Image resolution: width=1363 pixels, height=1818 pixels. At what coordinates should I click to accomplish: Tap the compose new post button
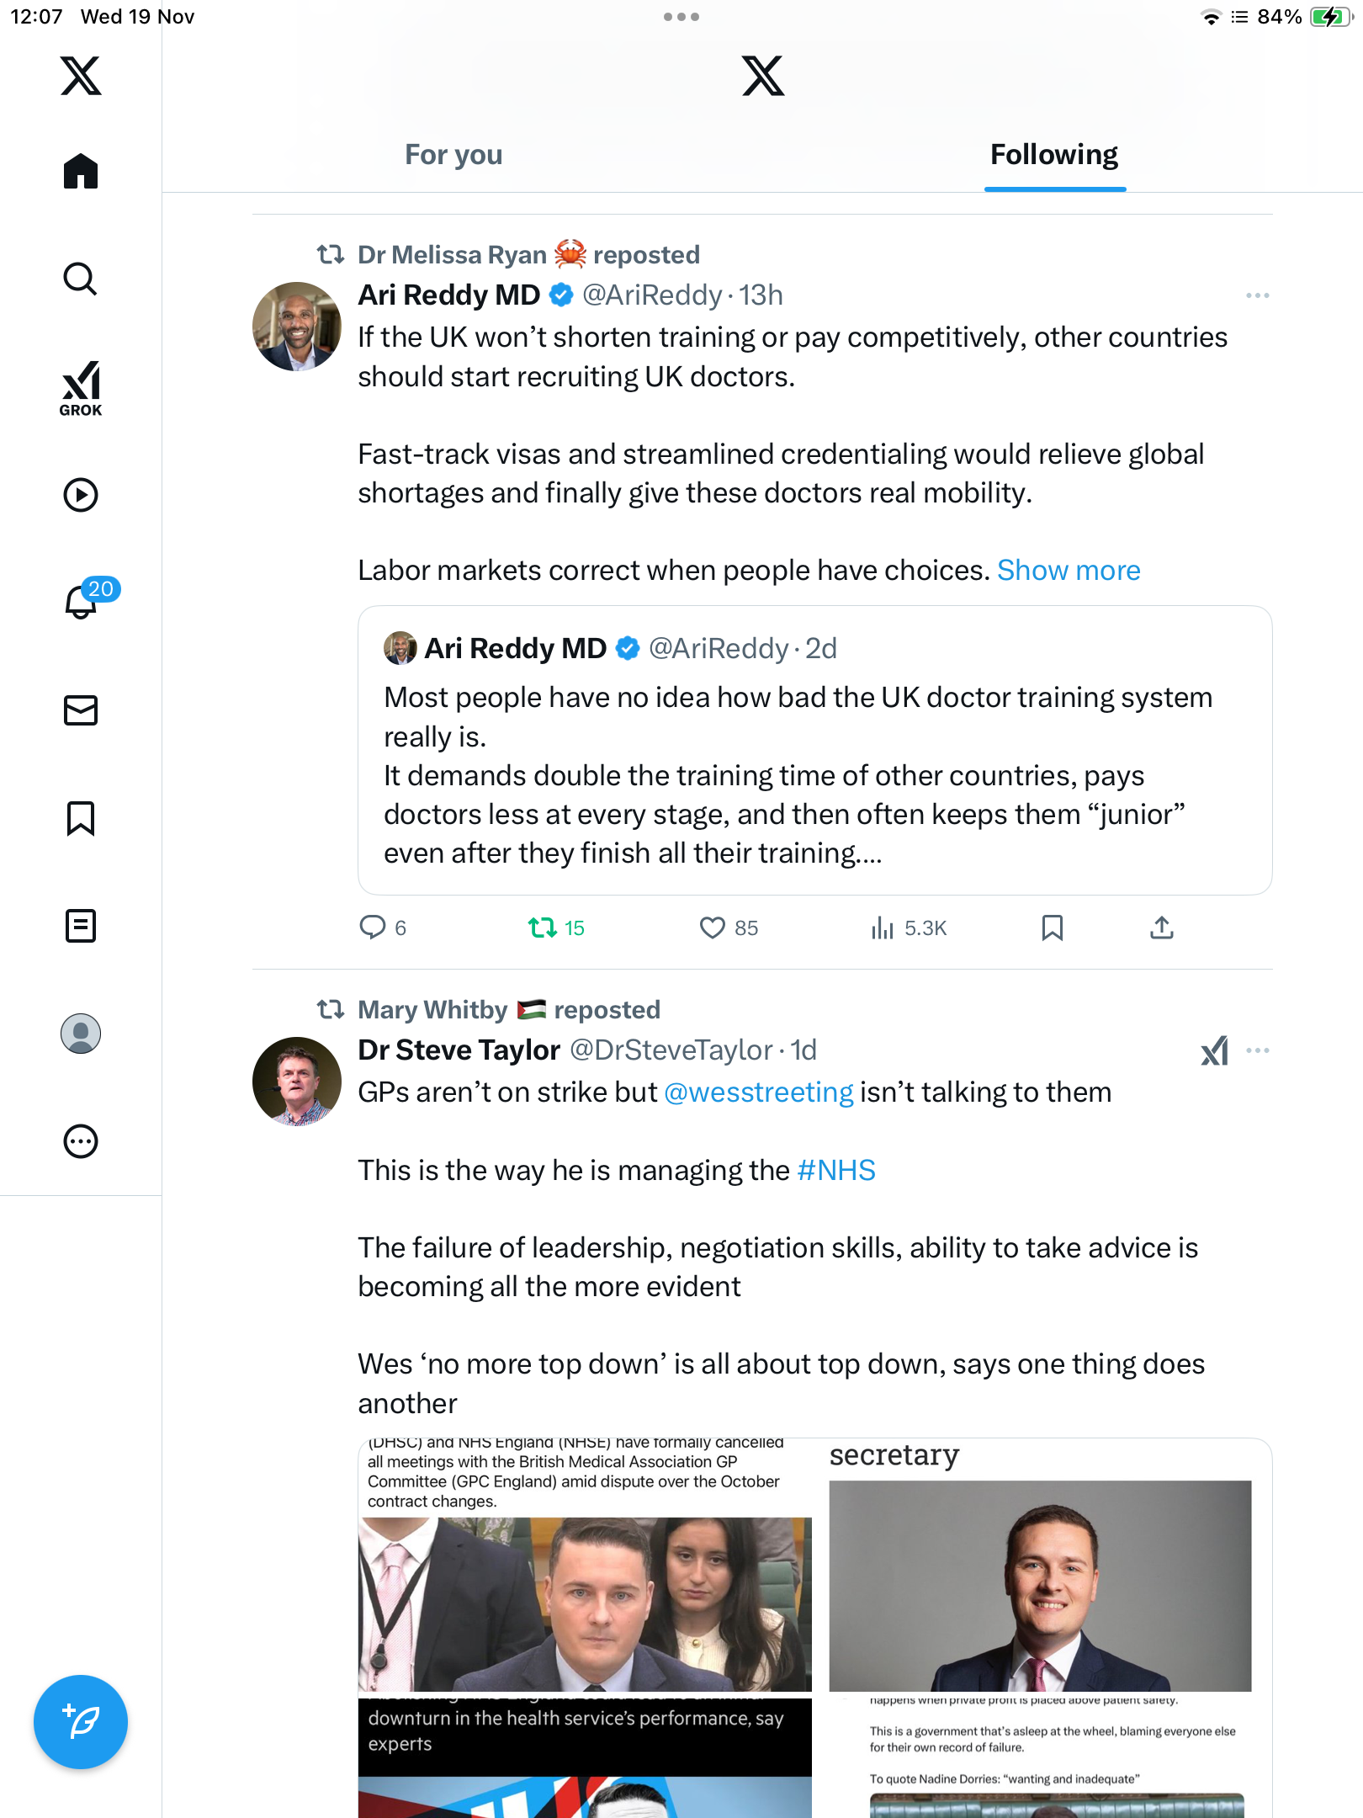[81, 1722]
